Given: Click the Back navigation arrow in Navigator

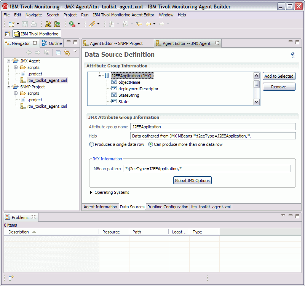Looking at the screenshot, I should 29,53.
